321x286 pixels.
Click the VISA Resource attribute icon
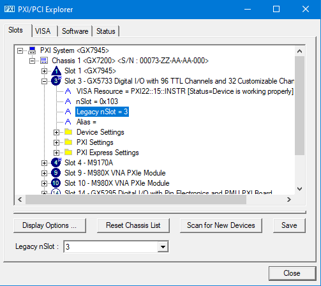pyautogui.click(x=68, y=91)
